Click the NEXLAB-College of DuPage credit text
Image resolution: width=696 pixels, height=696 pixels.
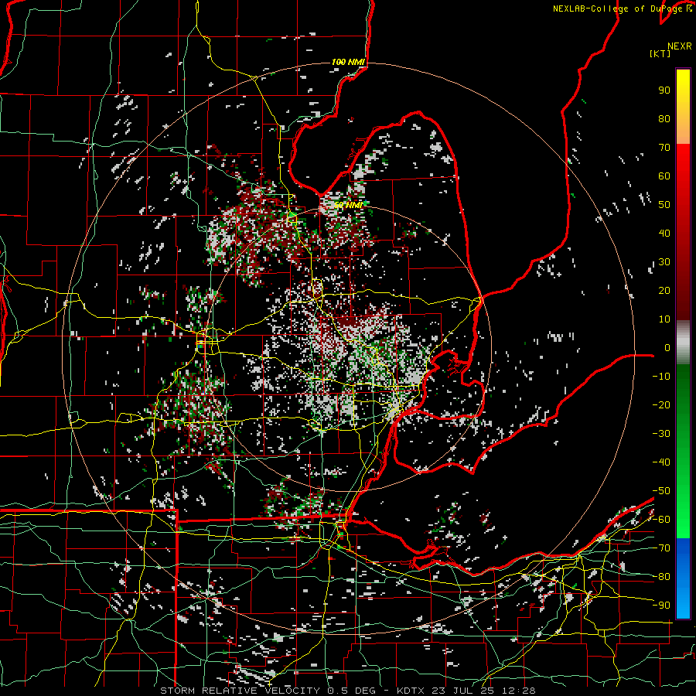[x=622, y=9]
